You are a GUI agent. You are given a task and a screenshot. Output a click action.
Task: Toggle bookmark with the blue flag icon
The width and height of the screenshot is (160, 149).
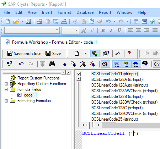[x=64, y=64]
